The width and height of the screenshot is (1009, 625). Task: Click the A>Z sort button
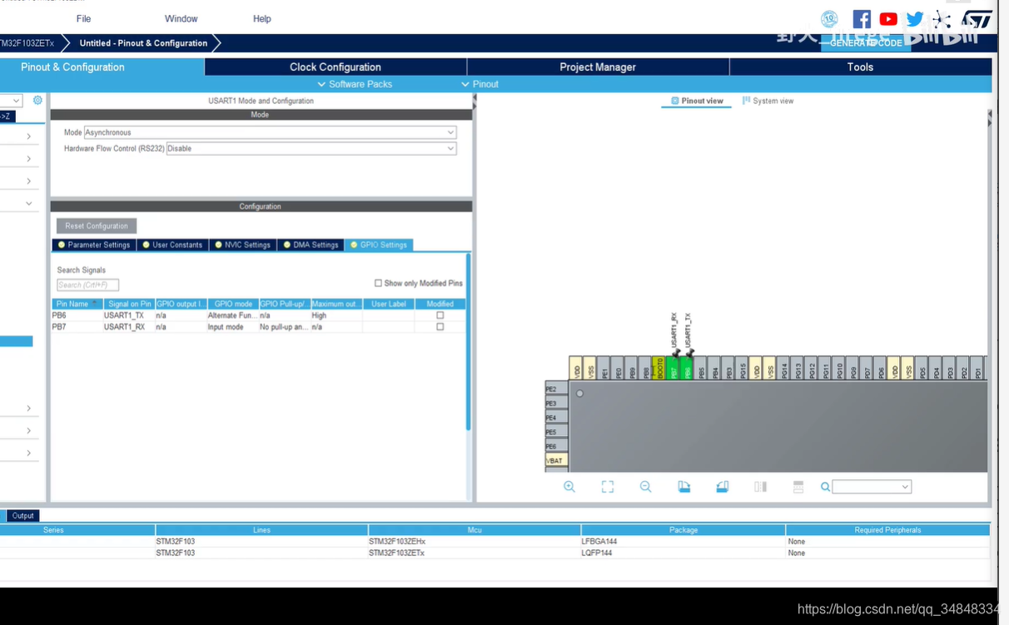click(7, 117)
